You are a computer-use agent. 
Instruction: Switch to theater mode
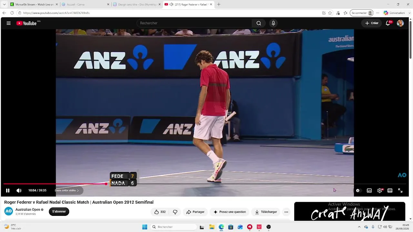(390, 190)
